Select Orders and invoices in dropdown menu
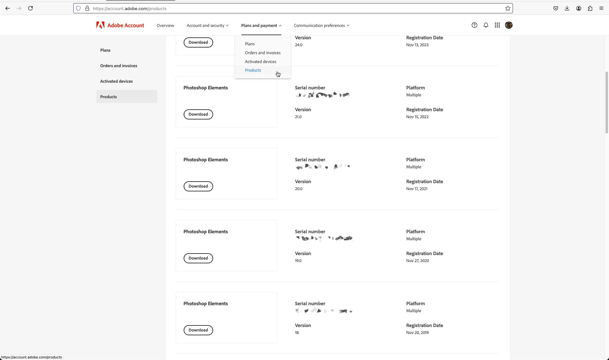This screenshot has height=360, width=609. 262,53
